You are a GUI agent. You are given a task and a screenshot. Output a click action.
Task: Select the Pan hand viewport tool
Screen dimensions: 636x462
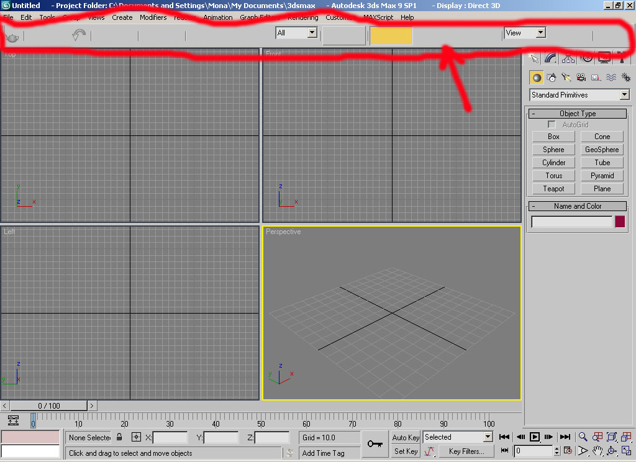click(x=597, y=451)
